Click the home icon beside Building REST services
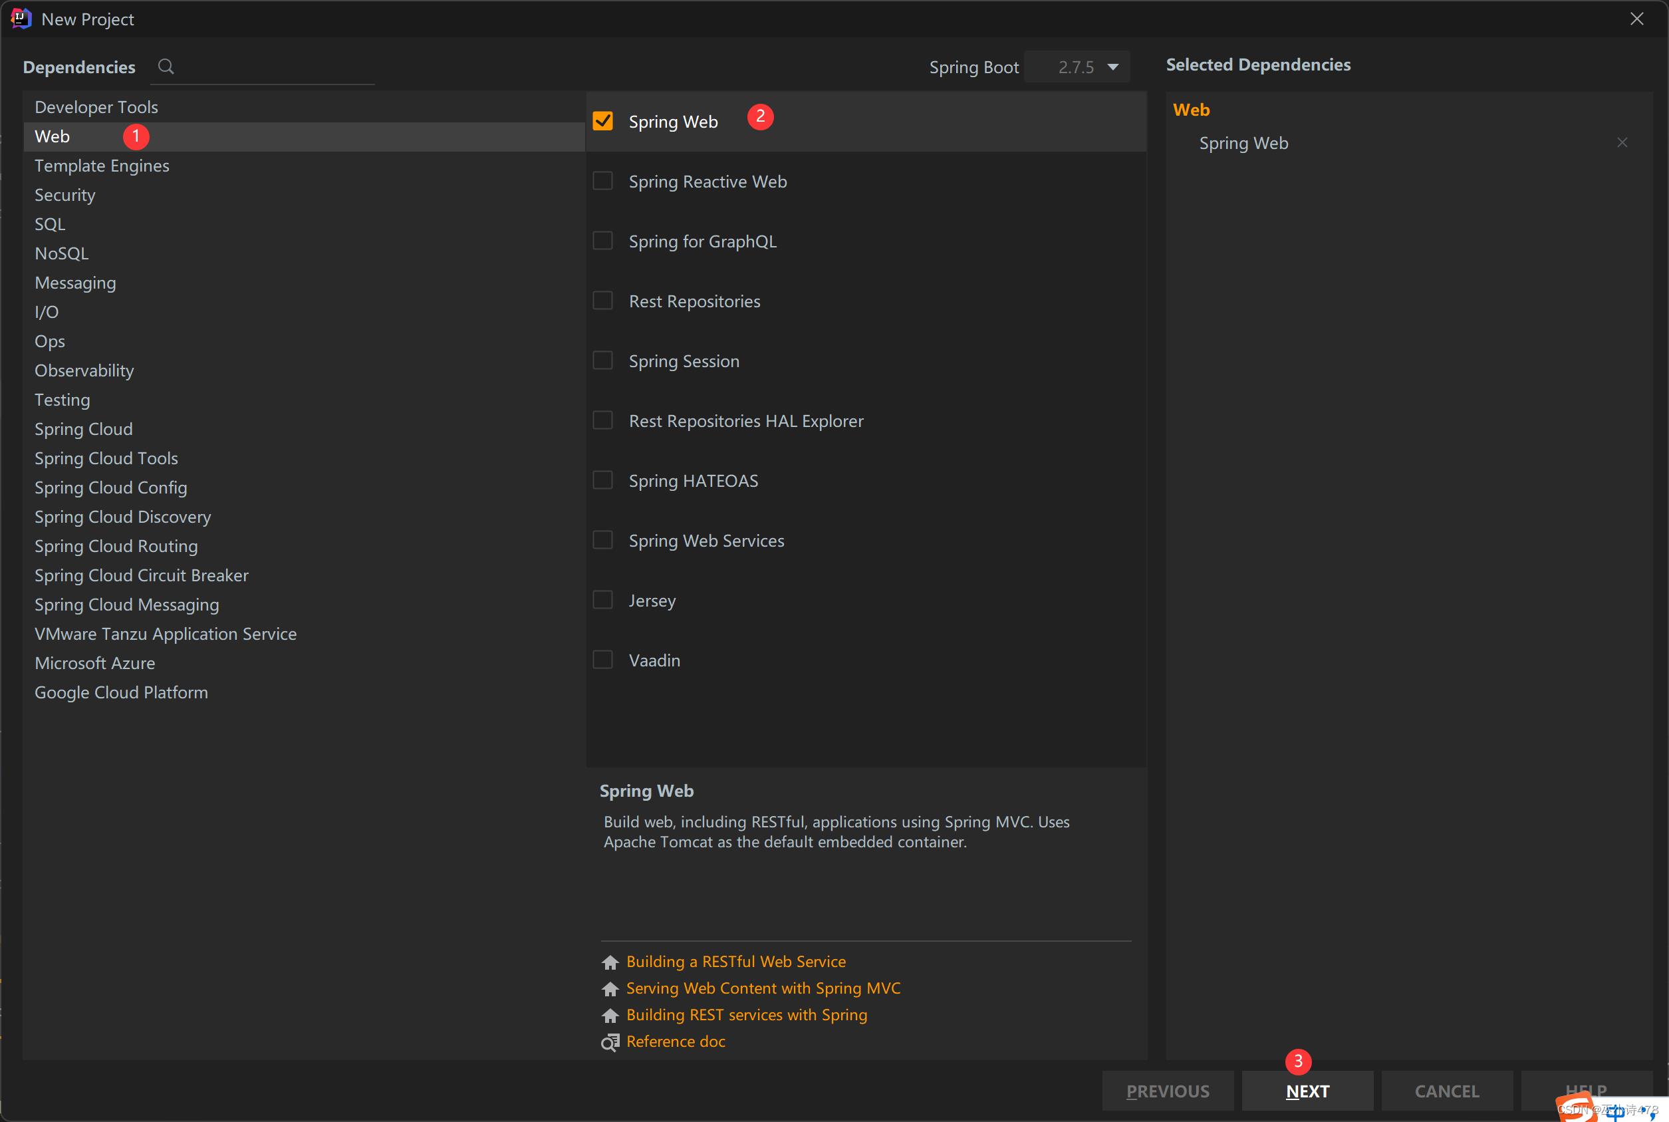 coord(610,1016)
